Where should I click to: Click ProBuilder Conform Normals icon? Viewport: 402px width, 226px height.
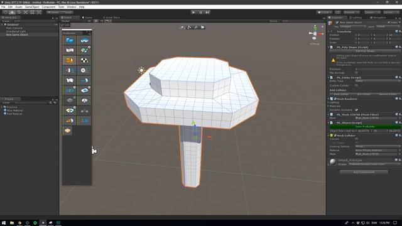click(84, 100)
